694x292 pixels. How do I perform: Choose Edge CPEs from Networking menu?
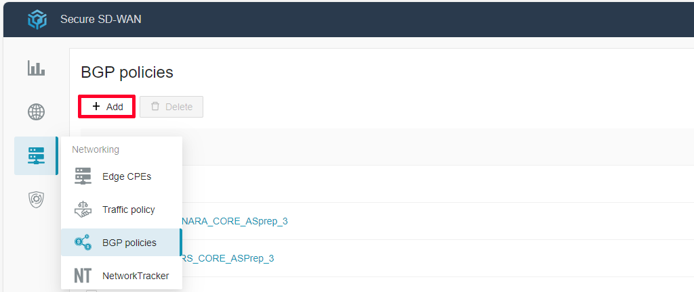(127, 176)
